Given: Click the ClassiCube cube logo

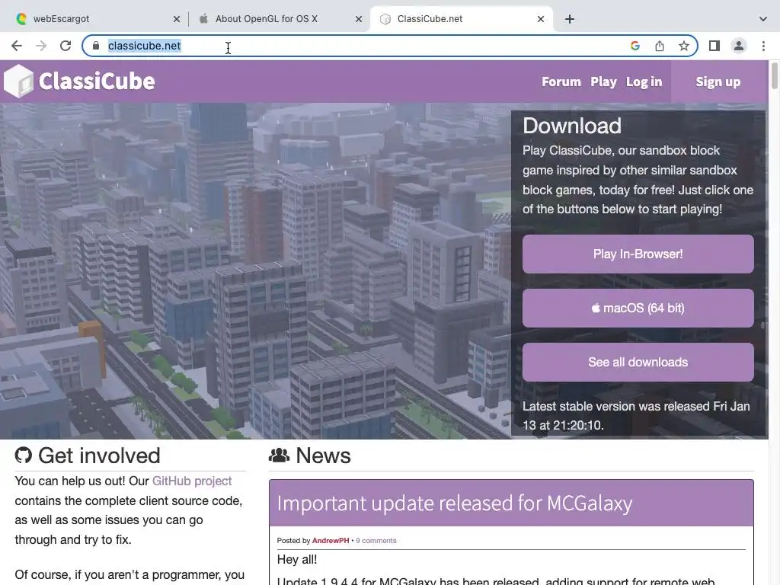Looking at the screenshot, I should click(x=18, y=81).
